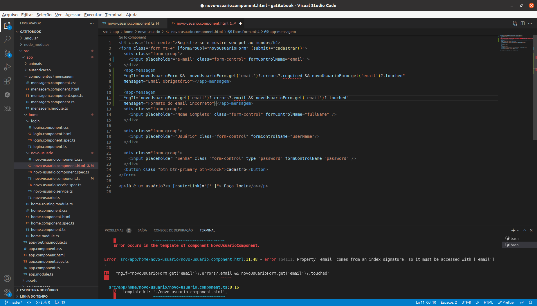Open the Nx Console icon in activity bar
This screenshot has height=306, width=537.
tap(7, 109)
